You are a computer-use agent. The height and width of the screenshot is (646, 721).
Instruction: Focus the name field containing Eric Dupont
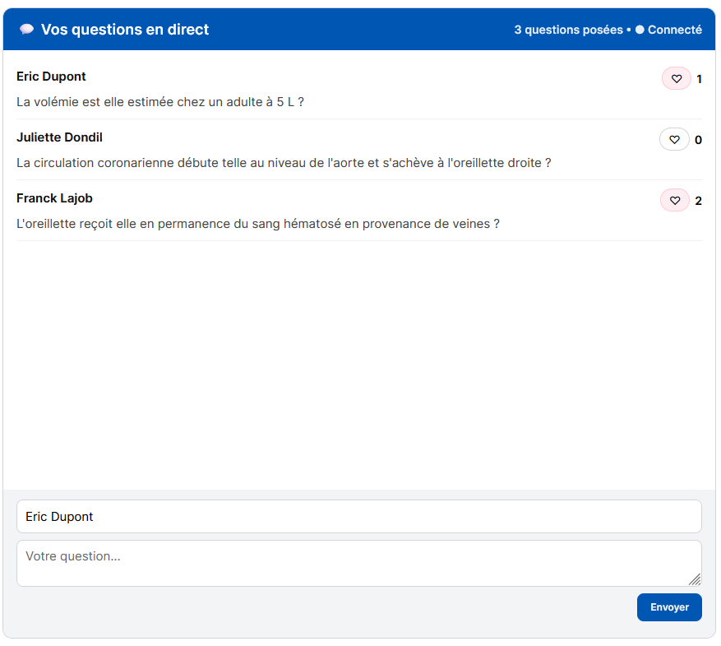358,517
